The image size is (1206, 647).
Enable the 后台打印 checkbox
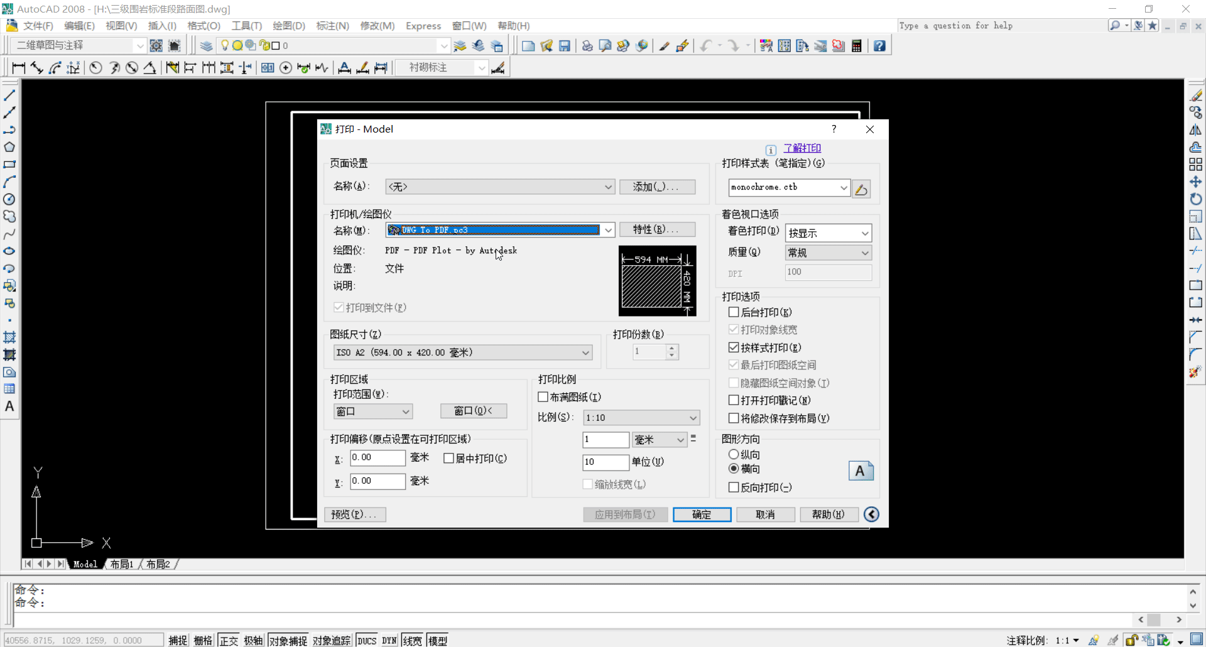point(733,312)
